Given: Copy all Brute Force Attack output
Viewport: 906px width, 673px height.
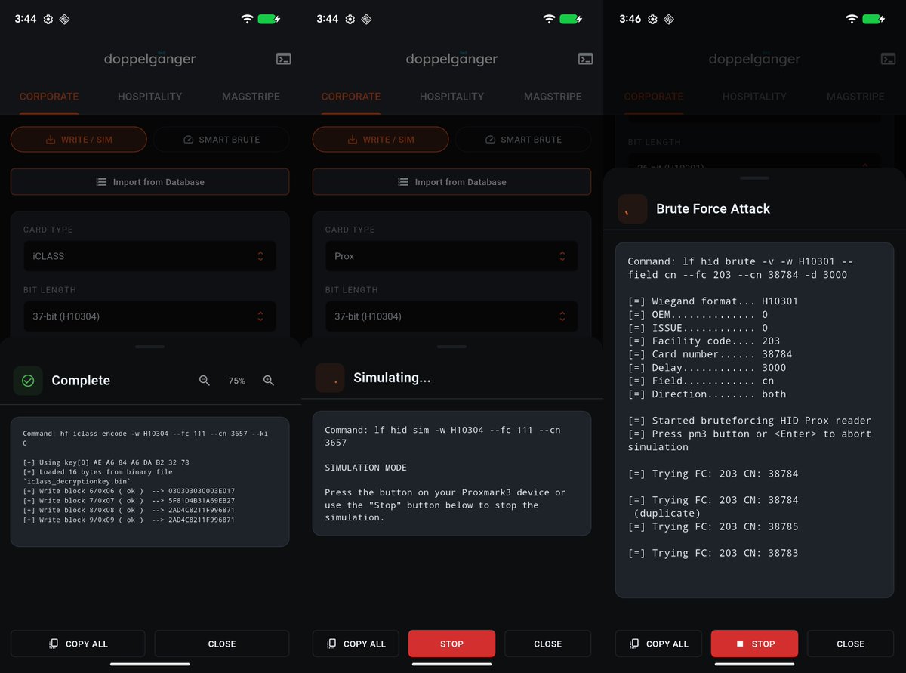Looking at the screenshot, I should click(659, 644).
